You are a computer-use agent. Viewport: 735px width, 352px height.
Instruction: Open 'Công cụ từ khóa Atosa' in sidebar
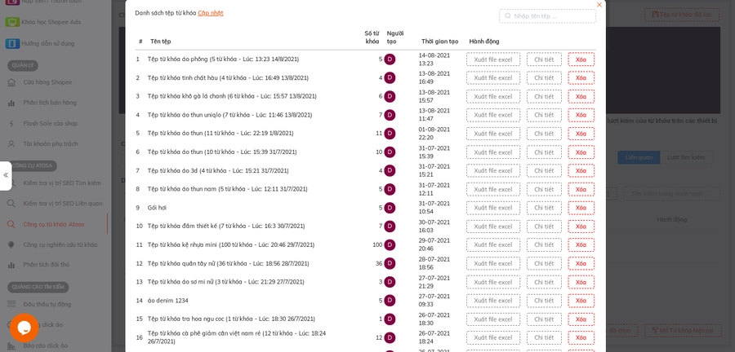[x=53, y=224]
